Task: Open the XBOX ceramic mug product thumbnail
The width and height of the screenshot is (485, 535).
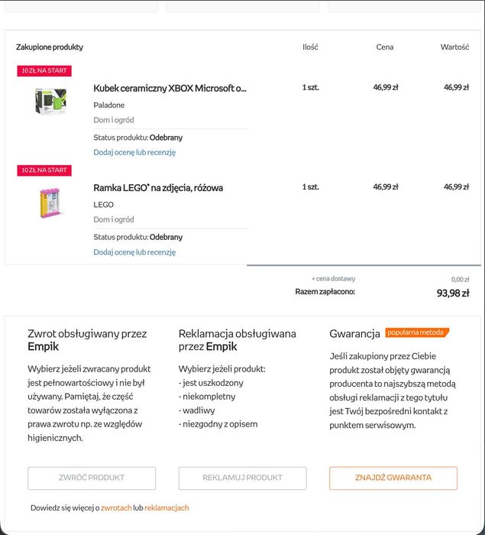Action: (50, 102)
